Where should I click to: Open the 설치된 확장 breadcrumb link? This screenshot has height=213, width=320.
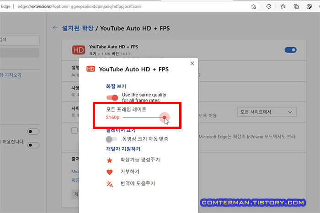point(78,28)
